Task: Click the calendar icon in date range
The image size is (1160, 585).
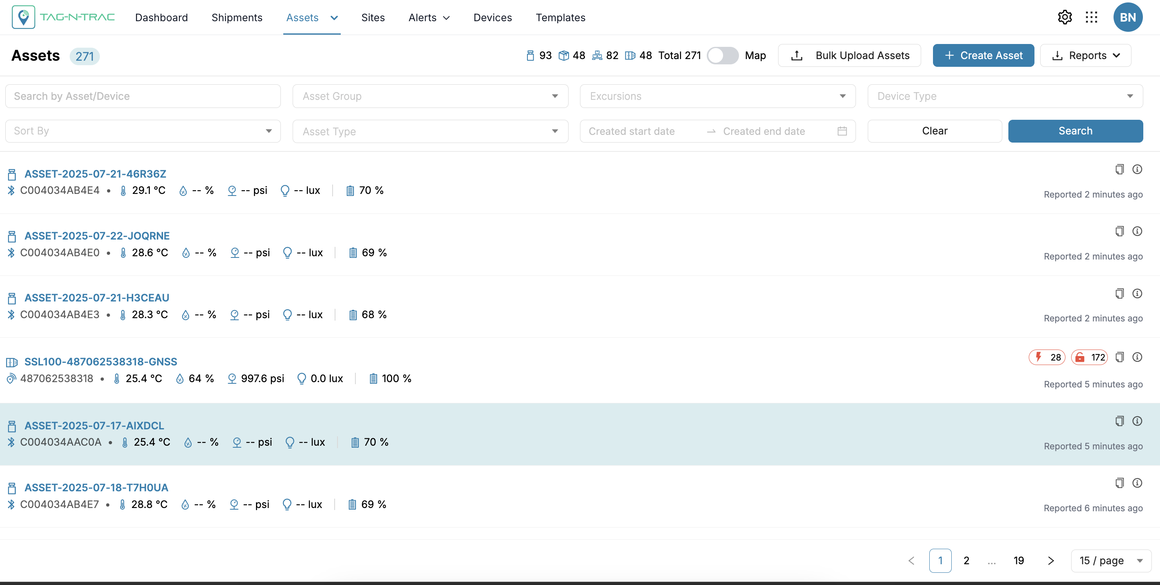Action: (x=842, y=131)
